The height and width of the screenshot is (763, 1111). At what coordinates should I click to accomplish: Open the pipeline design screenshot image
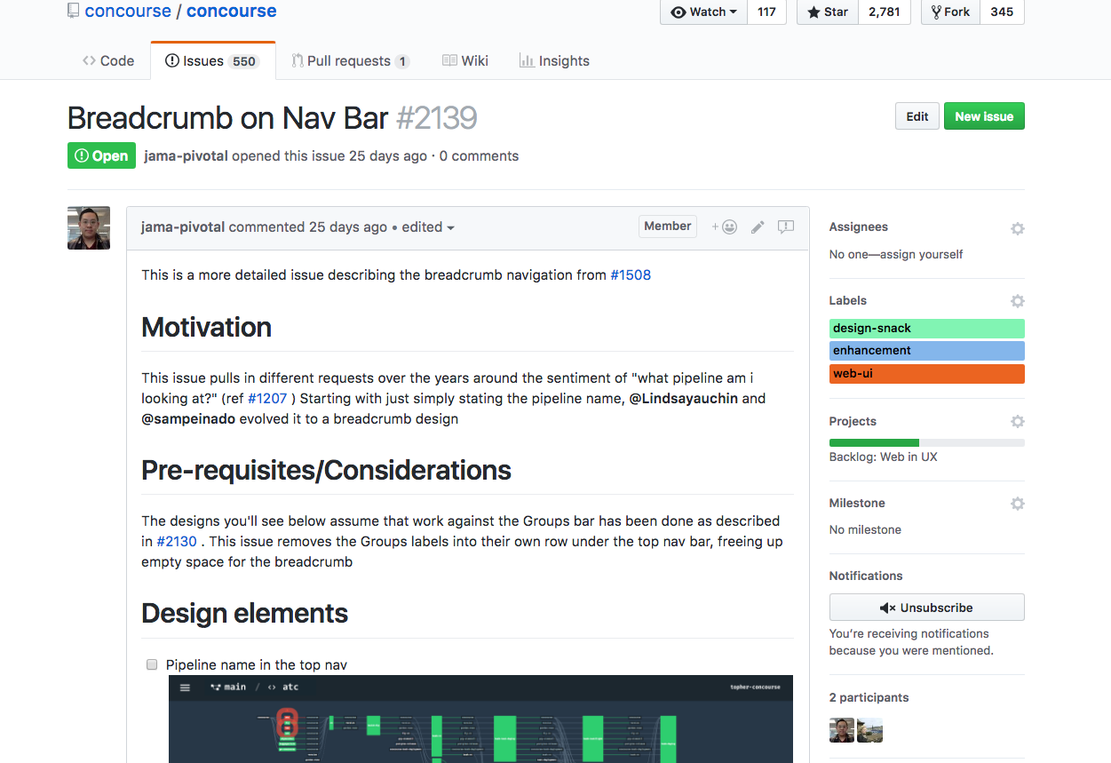pos(480,719)
